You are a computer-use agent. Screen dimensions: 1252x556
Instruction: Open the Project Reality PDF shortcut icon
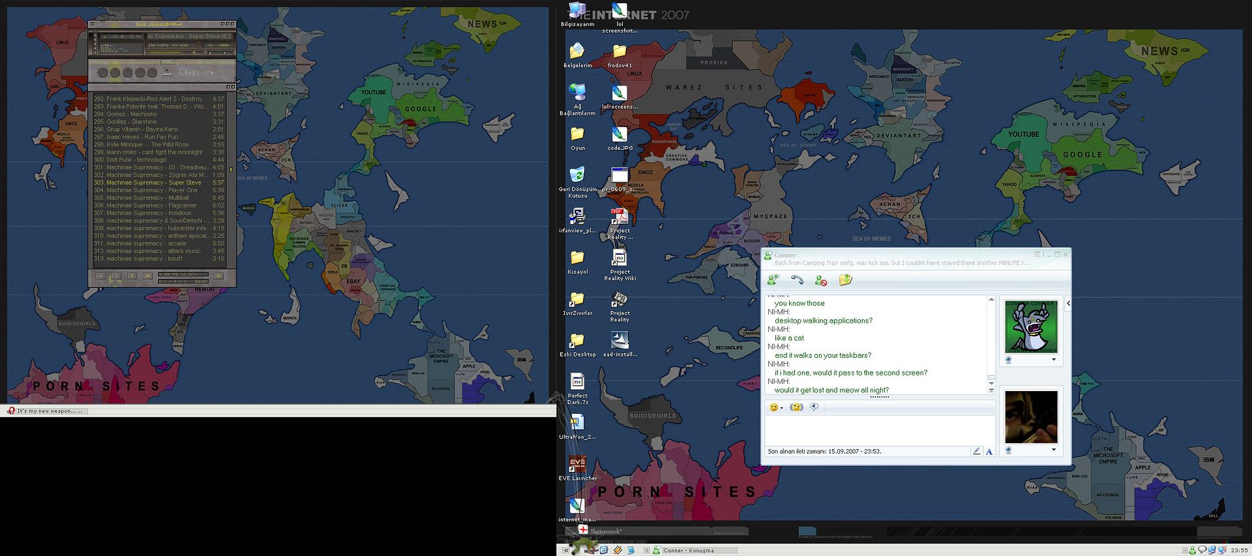(x=619, y=224)
